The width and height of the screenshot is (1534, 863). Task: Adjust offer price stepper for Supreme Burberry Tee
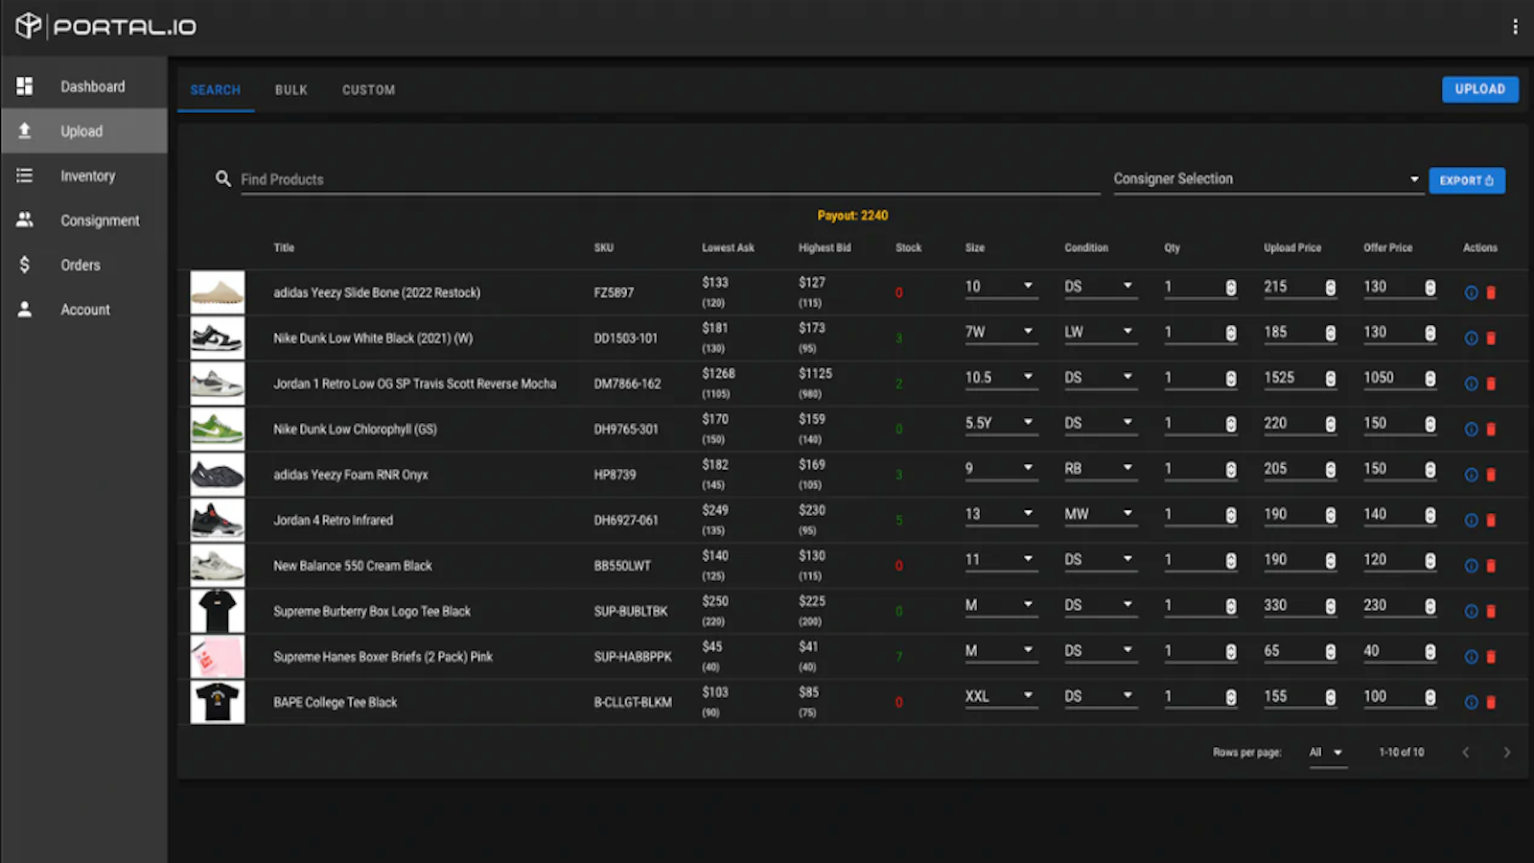[1430, 606]
